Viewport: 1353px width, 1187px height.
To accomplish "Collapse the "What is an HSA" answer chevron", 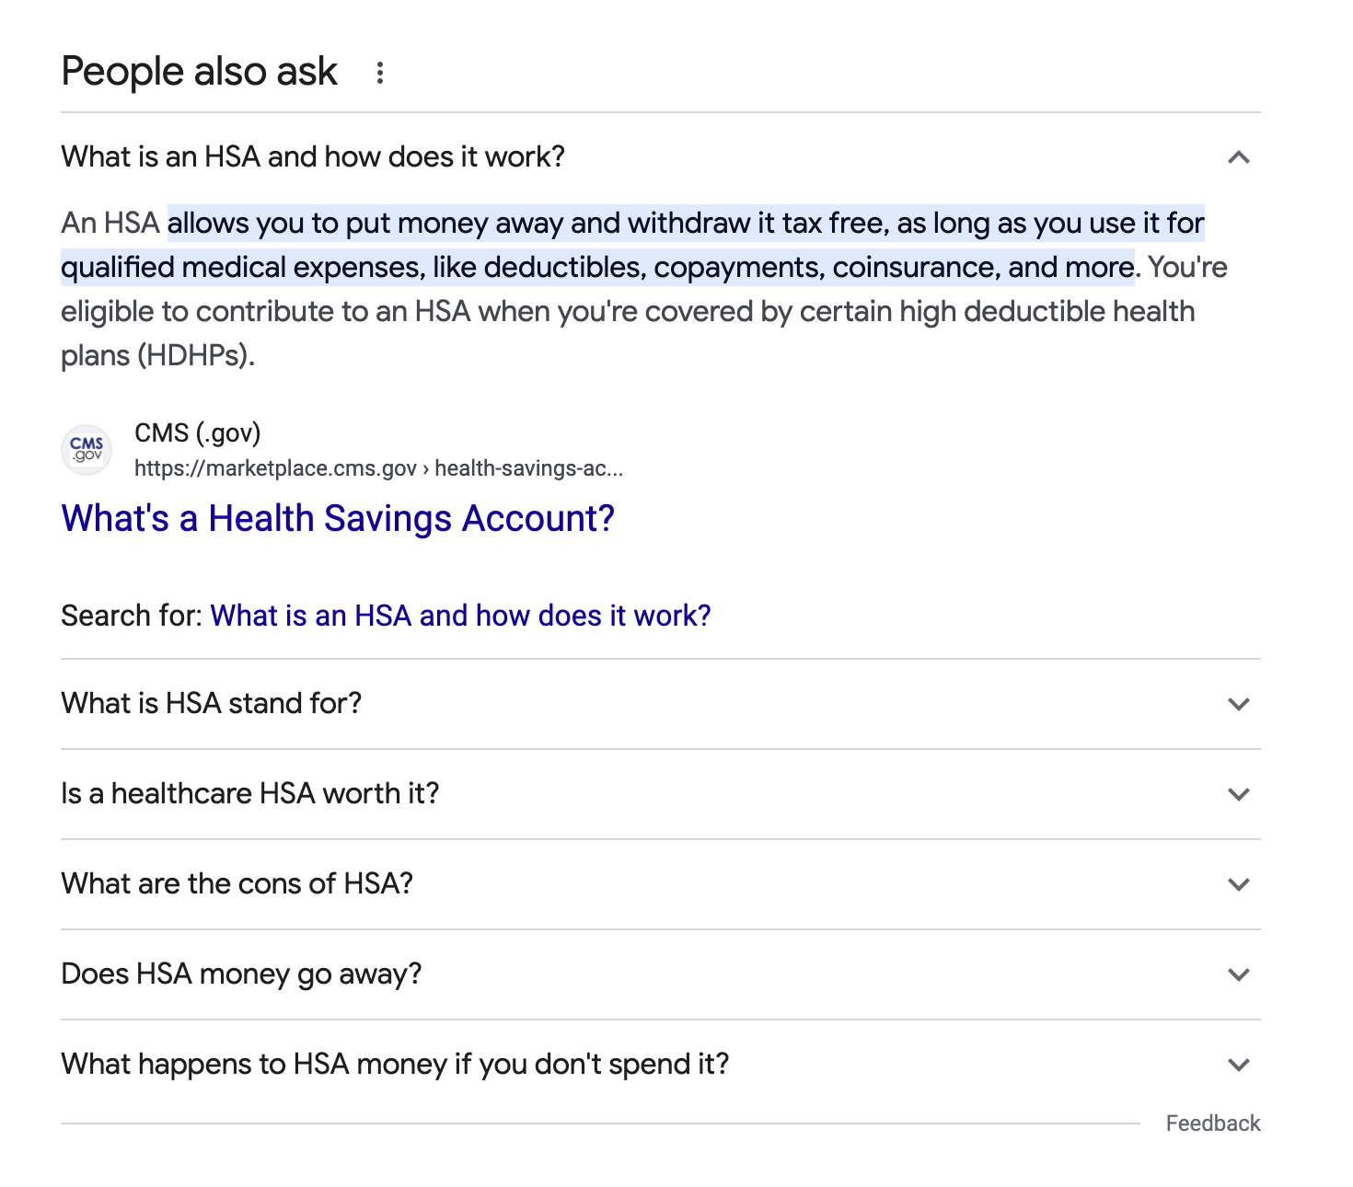I will tap(1239, 157).
